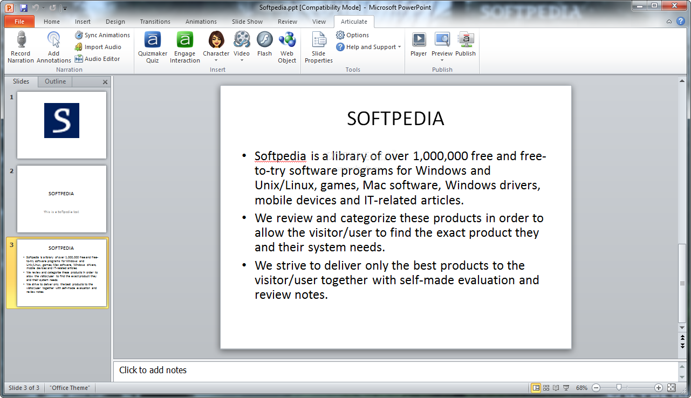Open the Add Annotations tool
691x398 pixels.
pos(53,47)
